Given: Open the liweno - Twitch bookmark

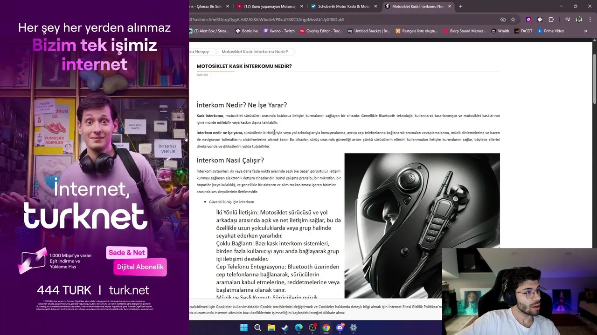Looking at the screenshot, I should (279, 31).
